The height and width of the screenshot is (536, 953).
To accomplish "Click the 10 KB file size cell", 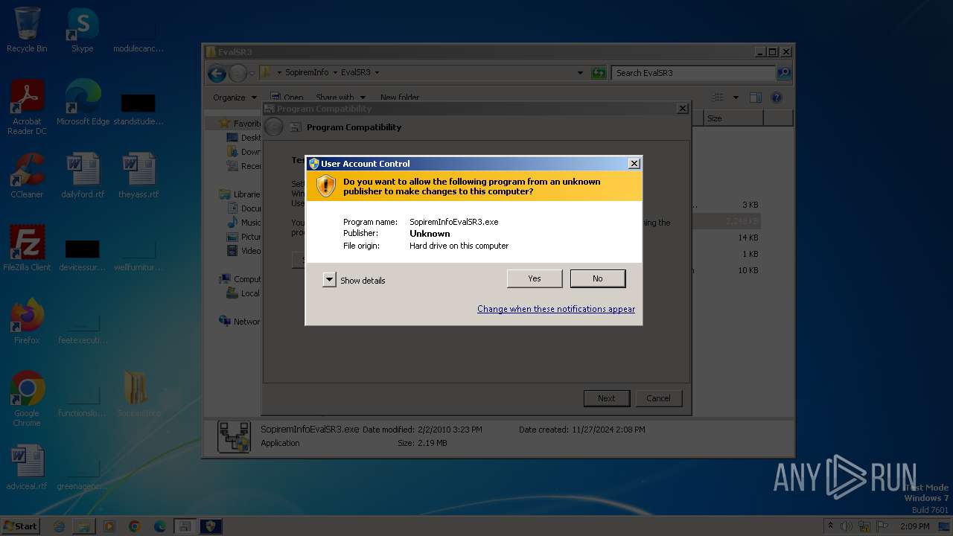I will coord(748,270).
